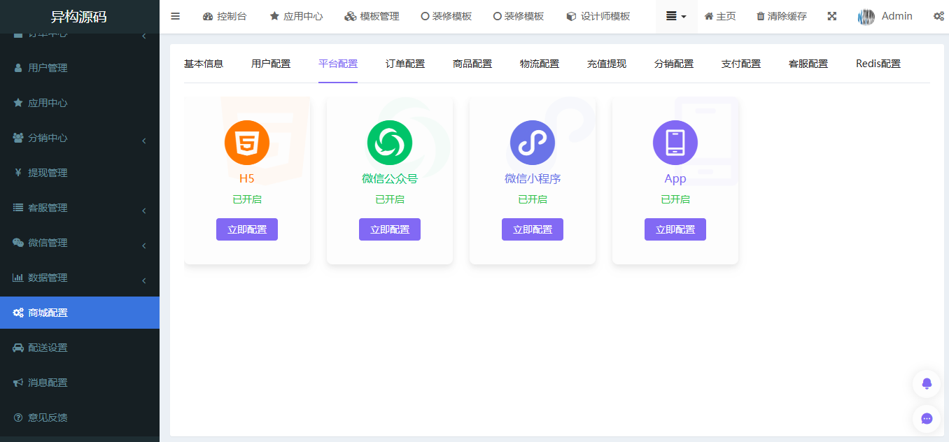Click 清除缓存 to clear the cache
Screen dimensions: 949x442
781,15
